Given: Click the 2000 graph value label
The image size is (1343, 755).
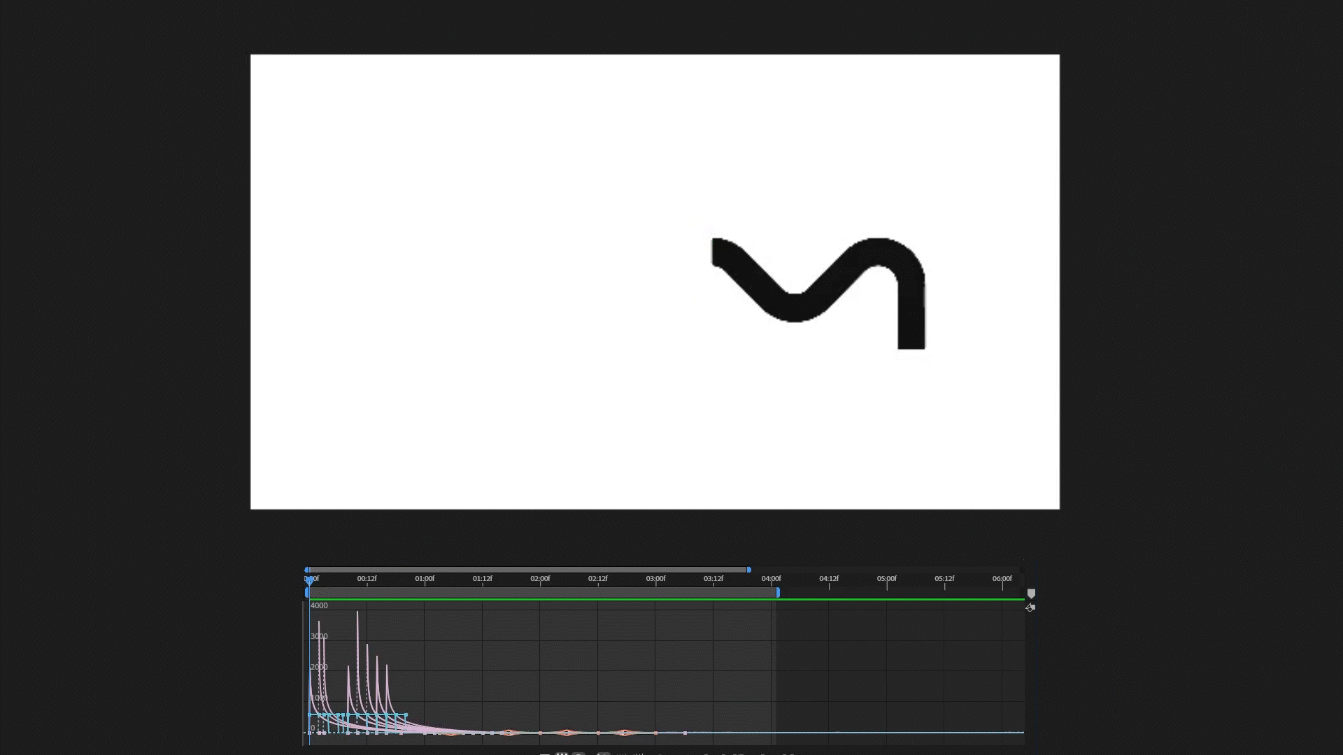Looking at the screenshot, I should pyautogui.click(x=319, y=668).
